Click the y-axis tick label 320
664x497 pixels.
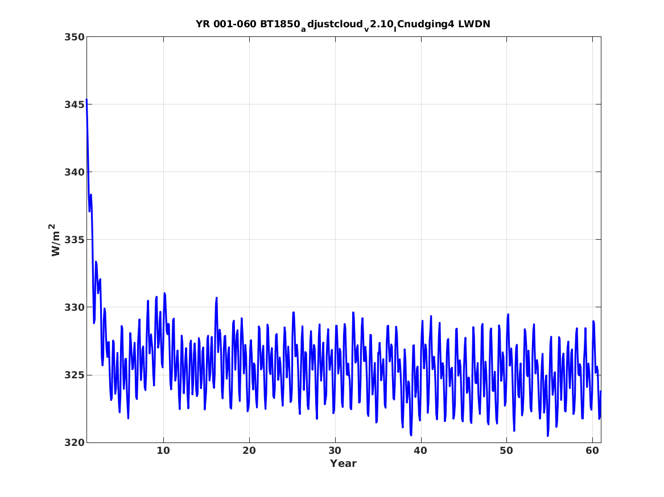(x=74, y=442)
